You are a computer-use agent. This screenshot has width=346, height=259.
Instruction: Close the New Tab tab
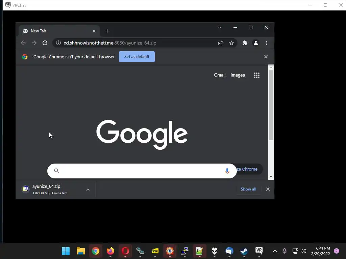(94, 31)
